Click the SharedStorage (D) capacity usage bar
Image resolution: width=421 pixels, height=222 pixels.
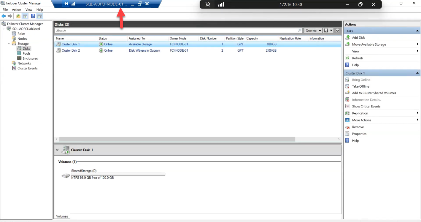[x=118, y=174]
